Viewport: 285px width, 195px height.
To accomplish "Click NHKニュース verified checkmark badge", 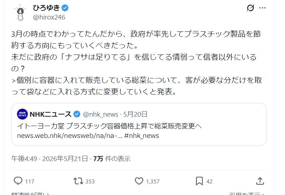I will [x=77, y=114].
